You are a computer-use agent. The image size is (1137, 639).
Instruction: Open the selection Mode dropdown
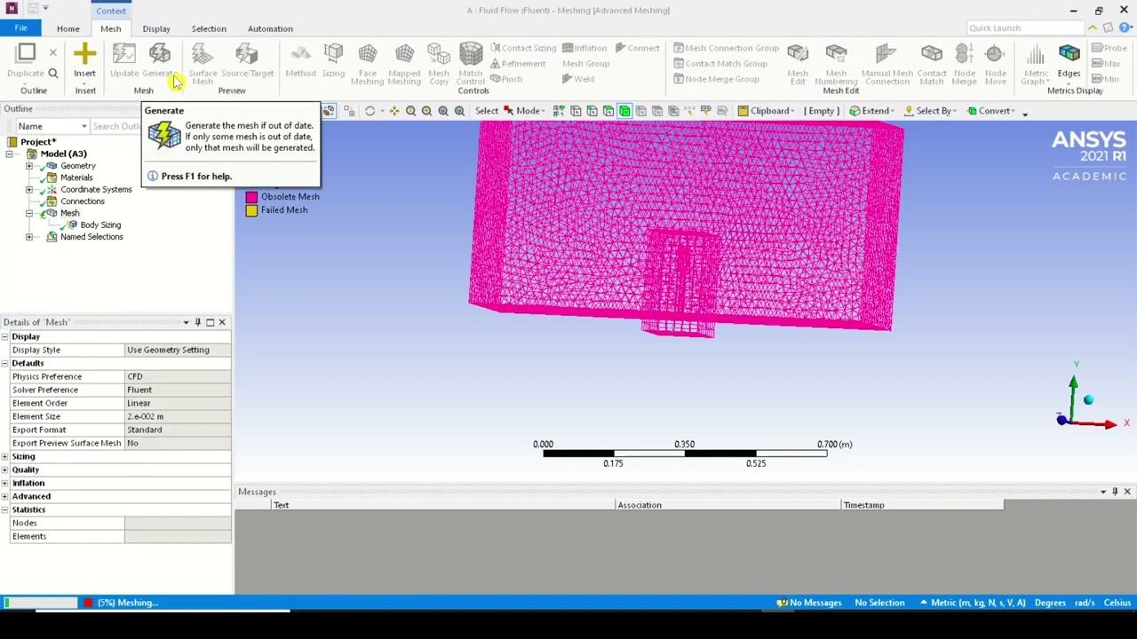click(x=525, y=111)
